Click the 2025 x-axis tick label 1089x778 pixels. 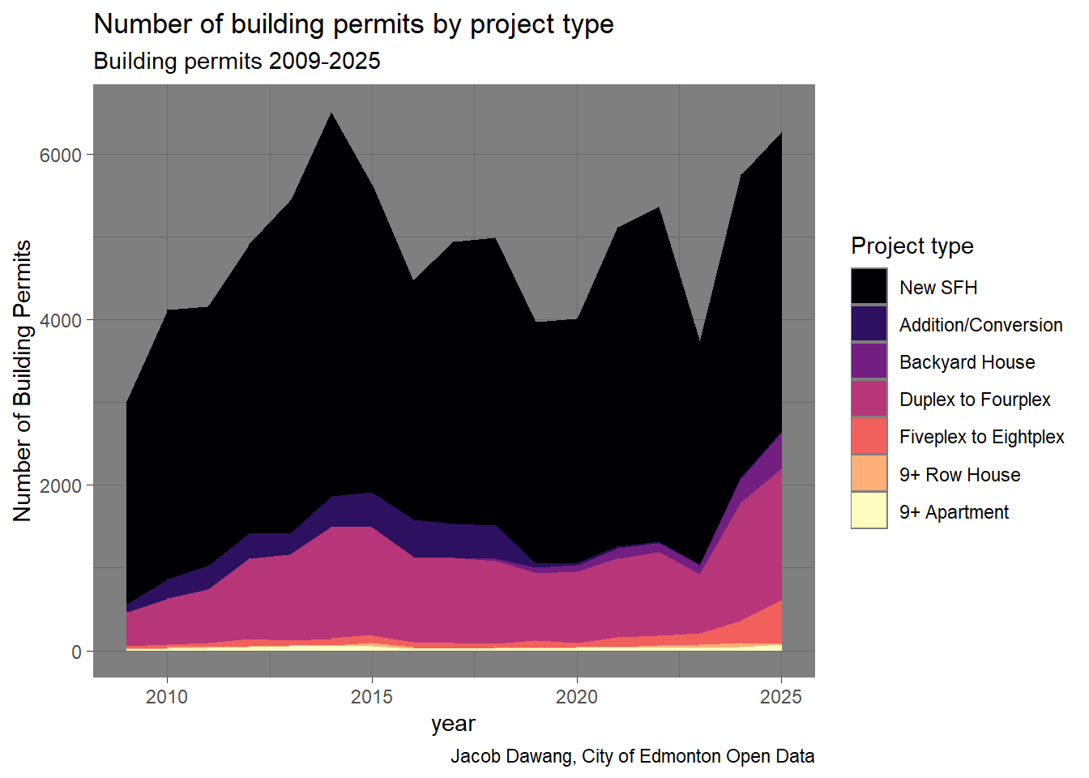[781, 697]
